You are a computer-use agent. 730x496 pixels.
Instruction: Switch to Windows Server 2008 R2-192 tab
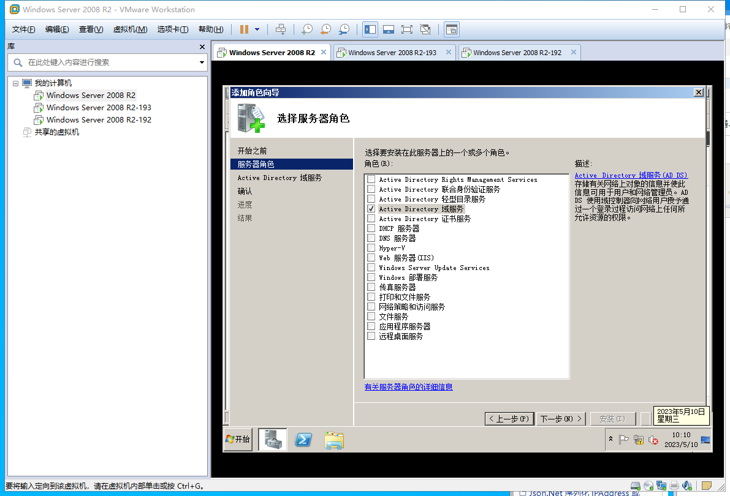point(517,53)
